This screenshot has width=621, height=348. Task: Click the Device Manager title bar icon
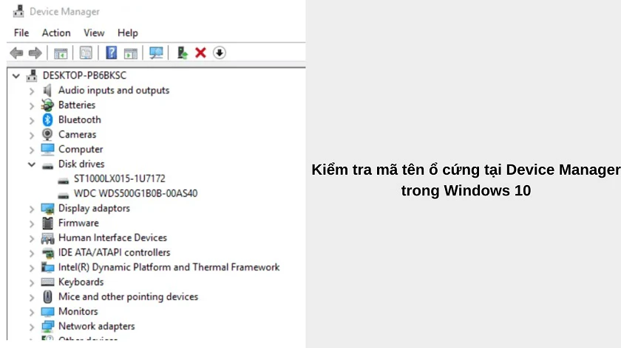click(x=18, y=11)
